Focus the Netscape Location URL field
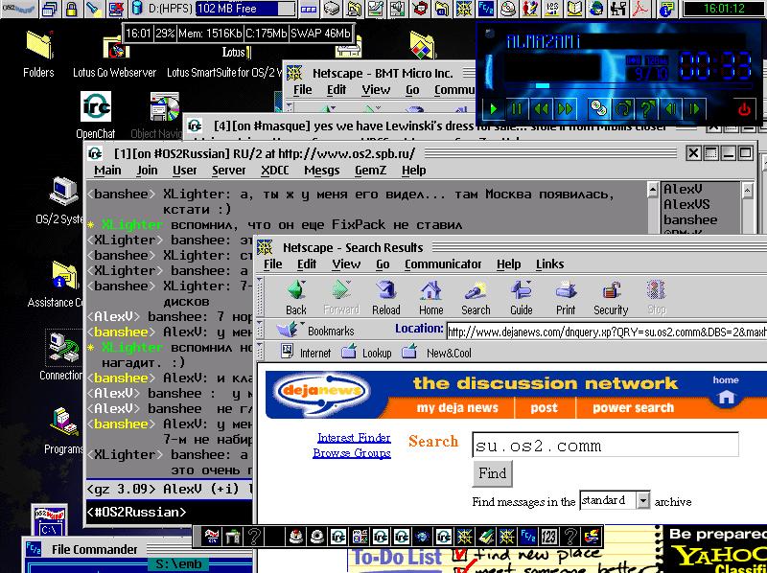767x573 pixels. tap(607, 332)
